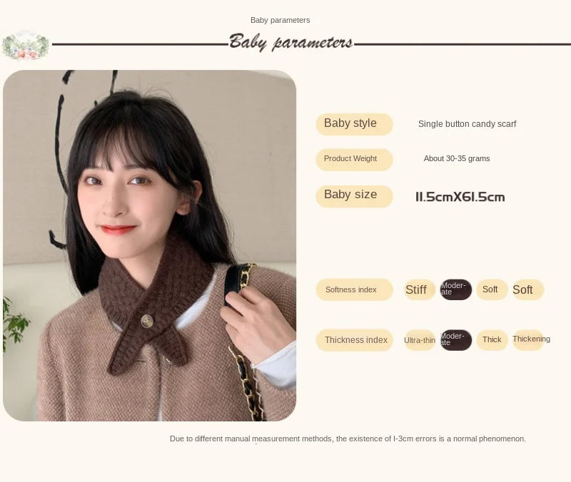Click the floral wreath logo icon
The height and width of the screenshot is (482, 571).
tap(26, 46)
